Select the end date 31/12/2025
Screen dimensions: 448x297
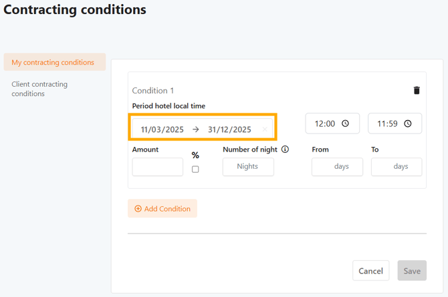coord(229,129)
